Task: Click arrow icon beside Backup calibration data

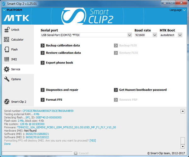Action: point(43,46)
